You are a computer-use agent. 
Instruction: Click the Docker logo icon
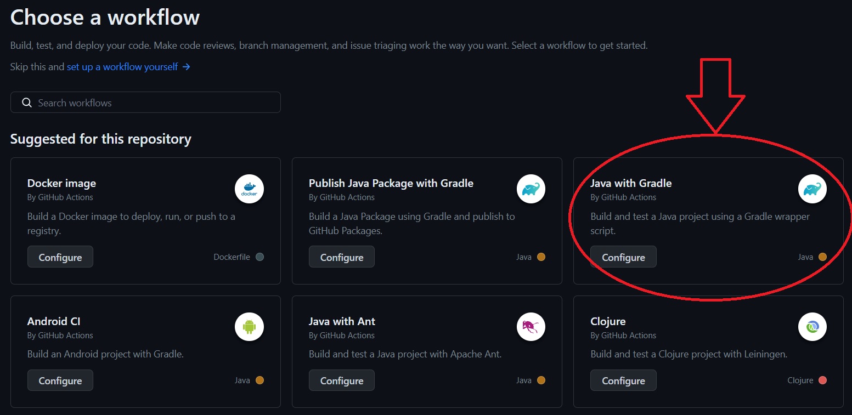point(249,189)
